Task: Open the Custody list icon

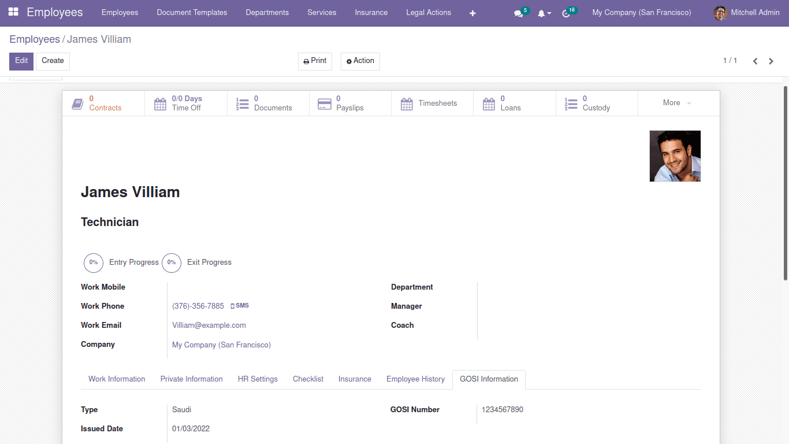Action: (571, 102)
